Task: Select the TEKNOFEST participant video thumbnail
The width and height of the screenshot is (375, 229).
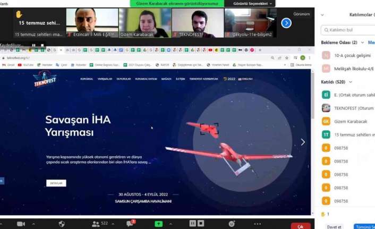Action: click(x=198, y=23)
